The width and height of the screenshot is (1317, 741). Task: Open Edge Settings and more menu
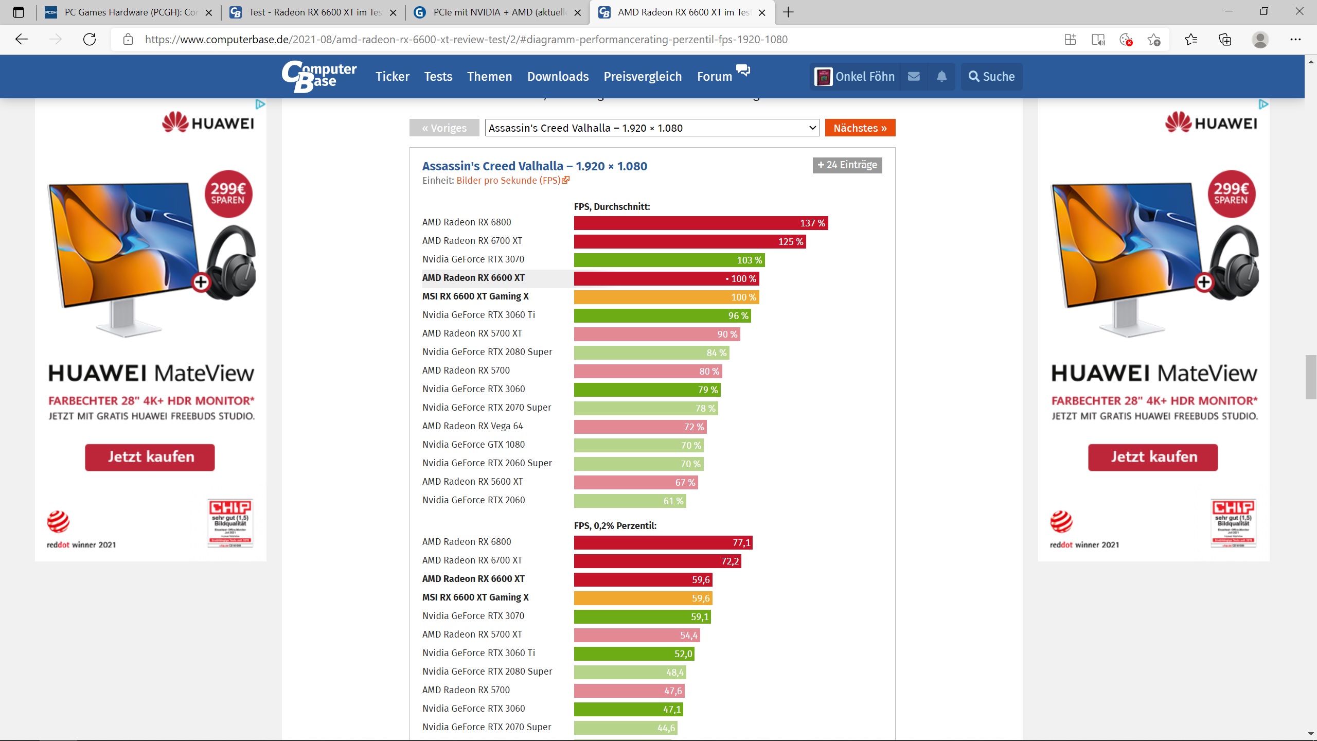1295,40
